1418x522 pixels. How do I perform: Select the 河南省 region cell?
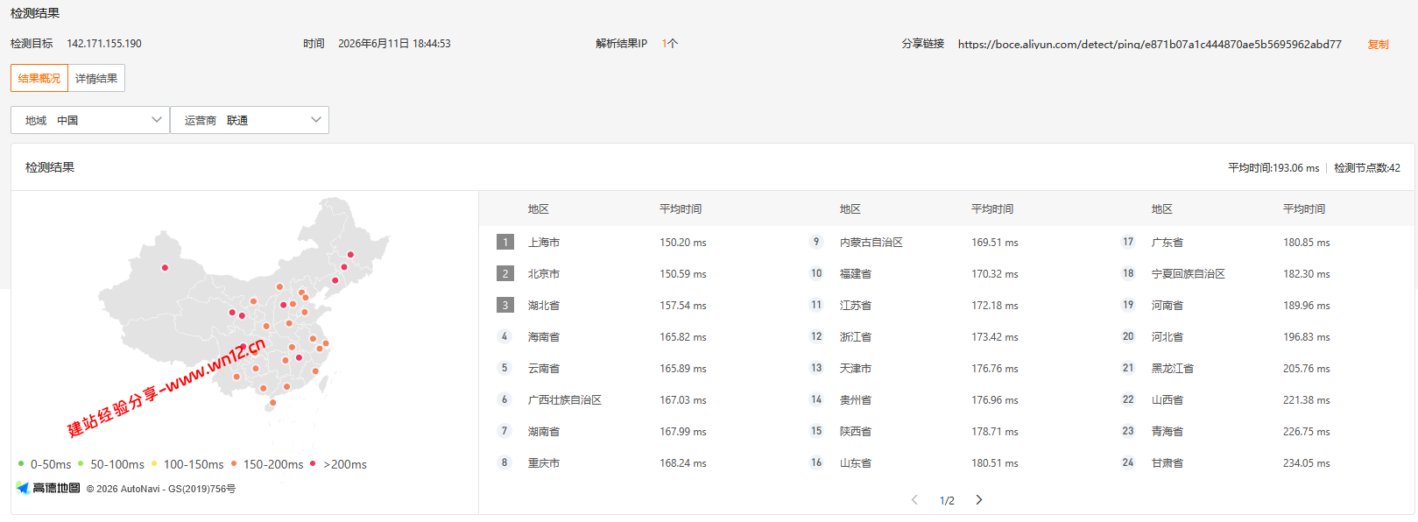1168,306
